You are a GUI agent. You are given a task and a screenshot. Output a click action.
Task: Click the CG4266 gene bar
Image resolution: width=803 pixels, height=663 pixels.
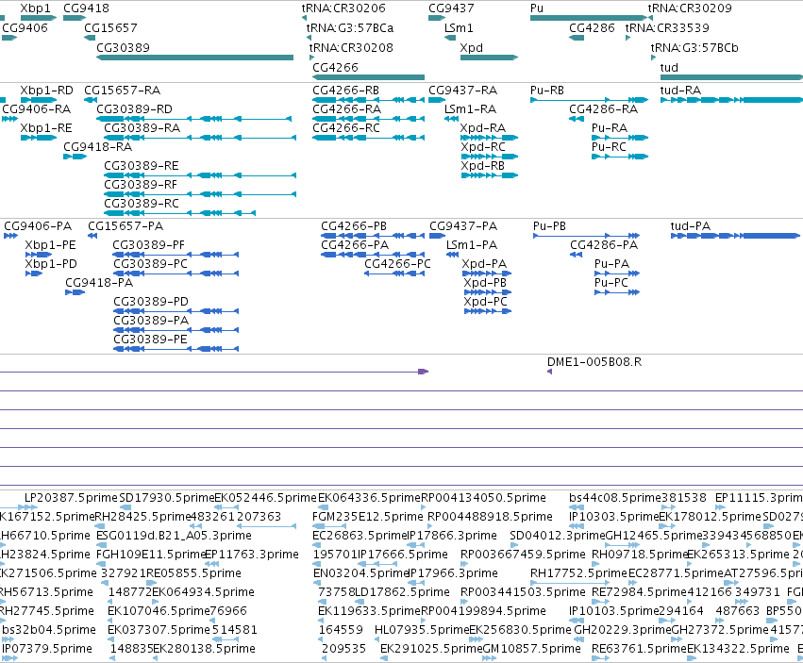tap(368, 77)
